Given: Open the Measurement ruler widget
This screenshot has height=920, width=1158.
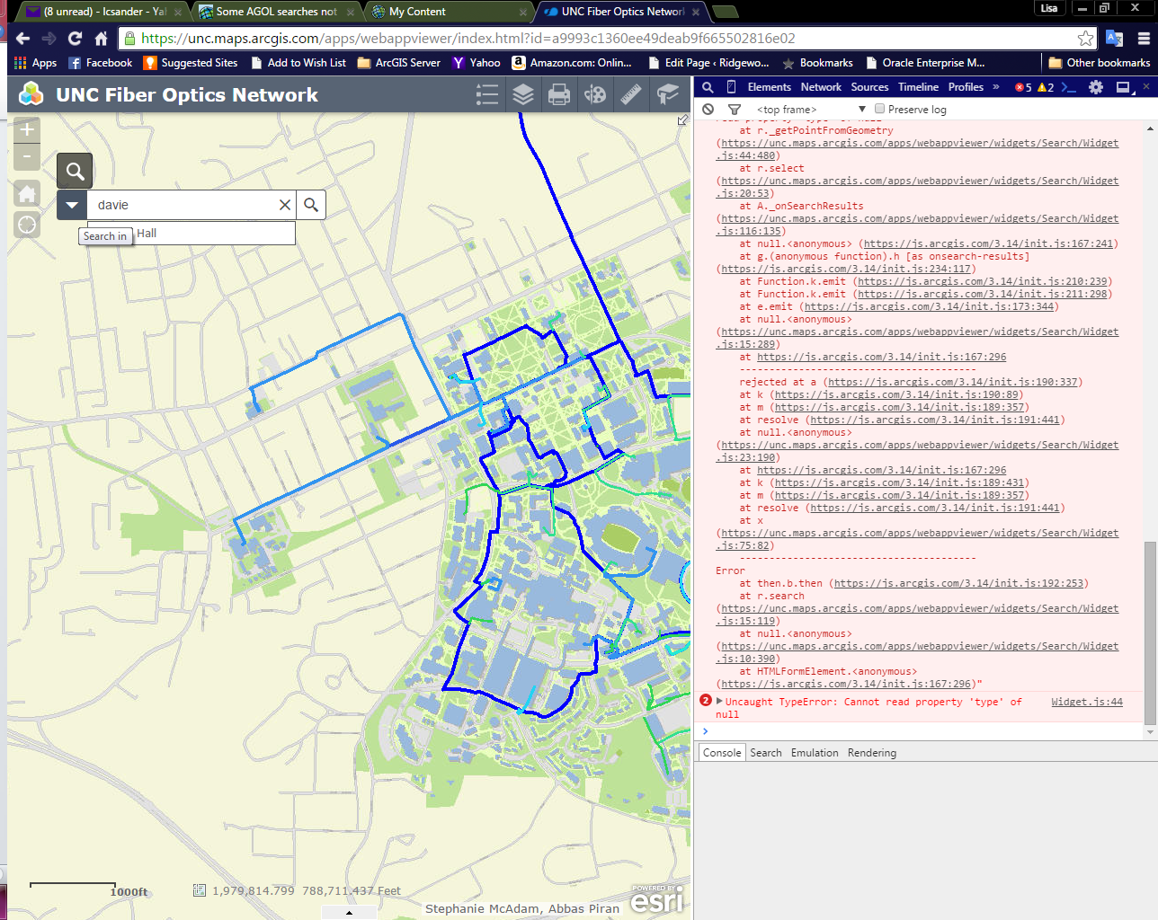Looking at the screenshot, I should click(x=631, y=94).
